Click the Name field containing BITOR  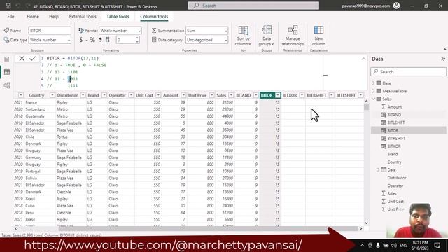[50, 31]
